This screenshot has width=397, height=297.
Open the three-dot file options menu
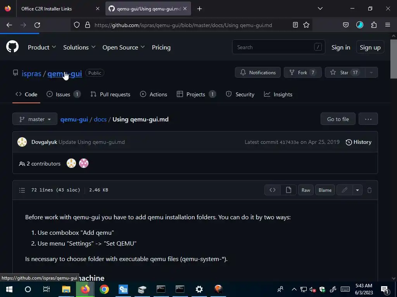coord(368,119)
